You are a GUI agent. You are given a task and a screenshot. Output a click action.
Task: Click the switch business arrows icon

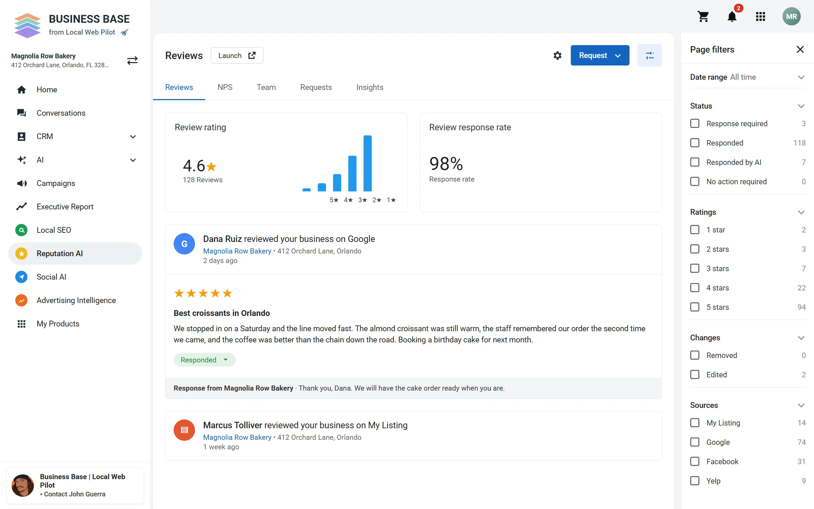click(x=132, y=60)
